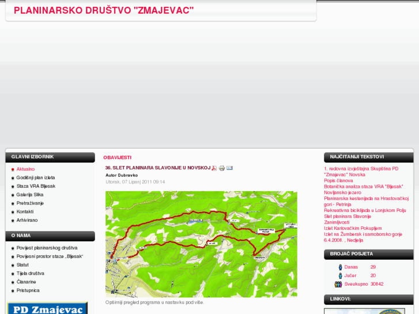The height and width of the screenshot is (314, 419).
Task: Open Povijest planinarskog društva
Action: 47,248
